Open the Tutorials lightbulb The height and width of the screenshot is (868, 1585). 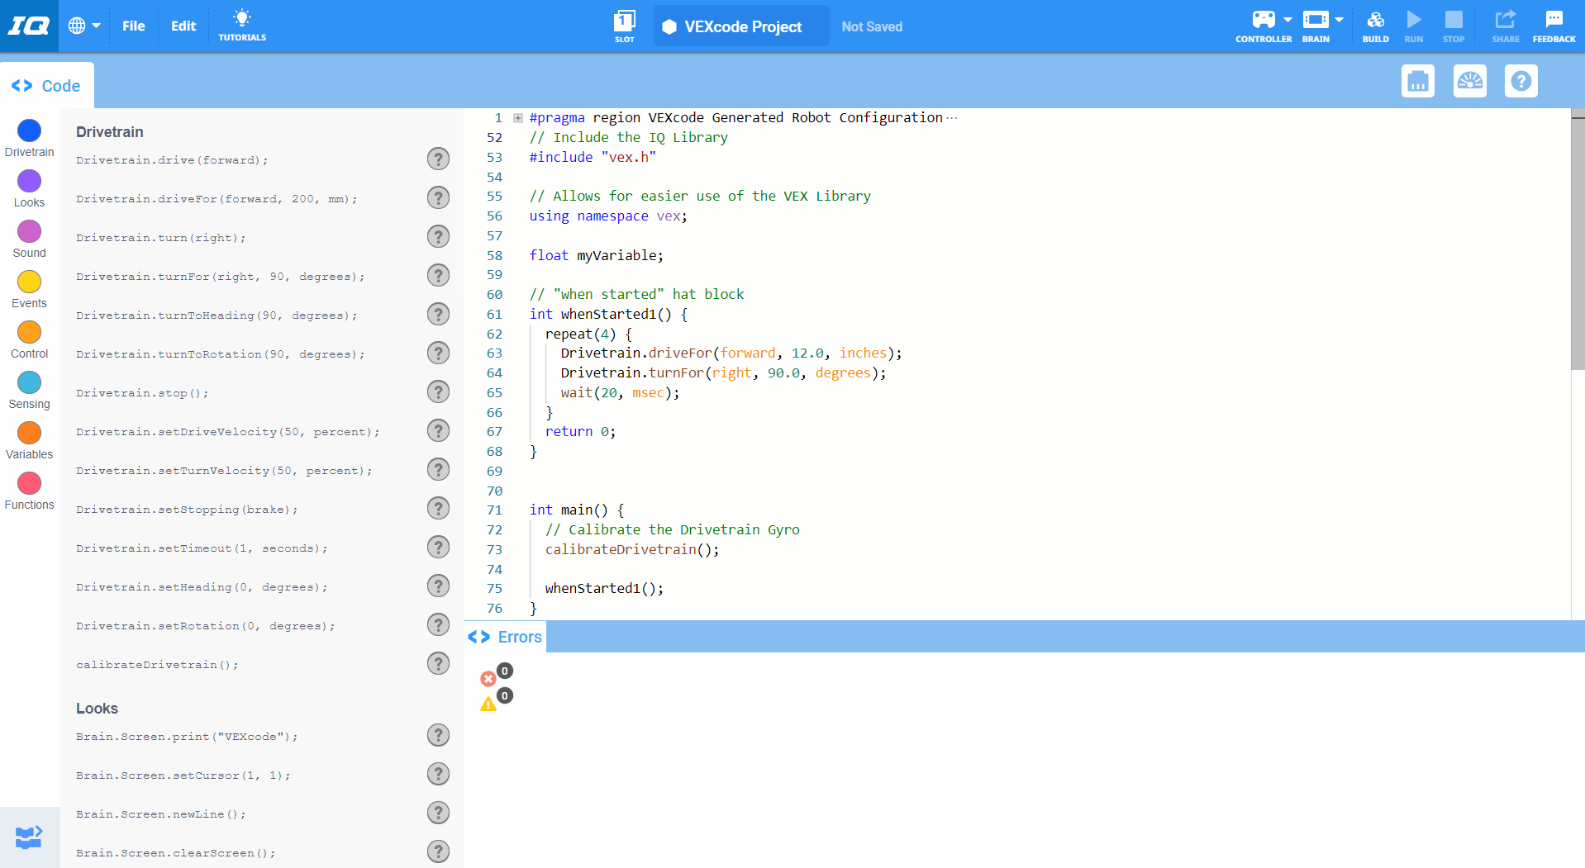[x=242, y=26]
